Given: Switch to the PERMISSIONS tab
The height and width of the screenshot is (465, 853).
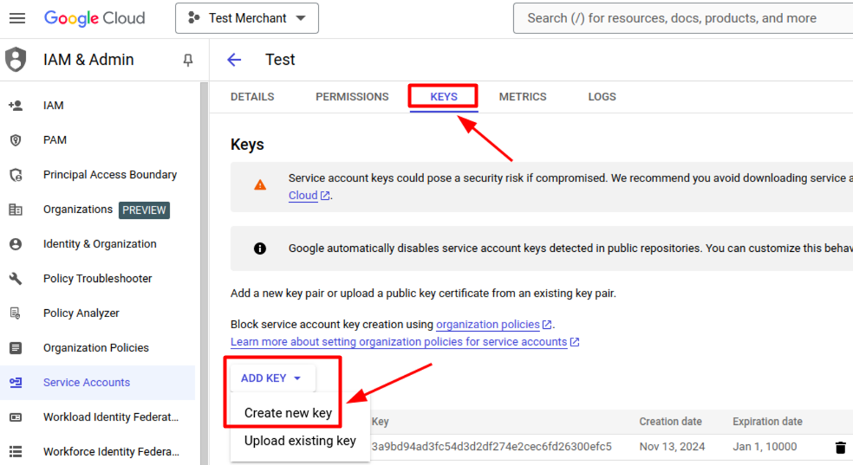Looking at the screenshot, I should [x=352, y=97].
